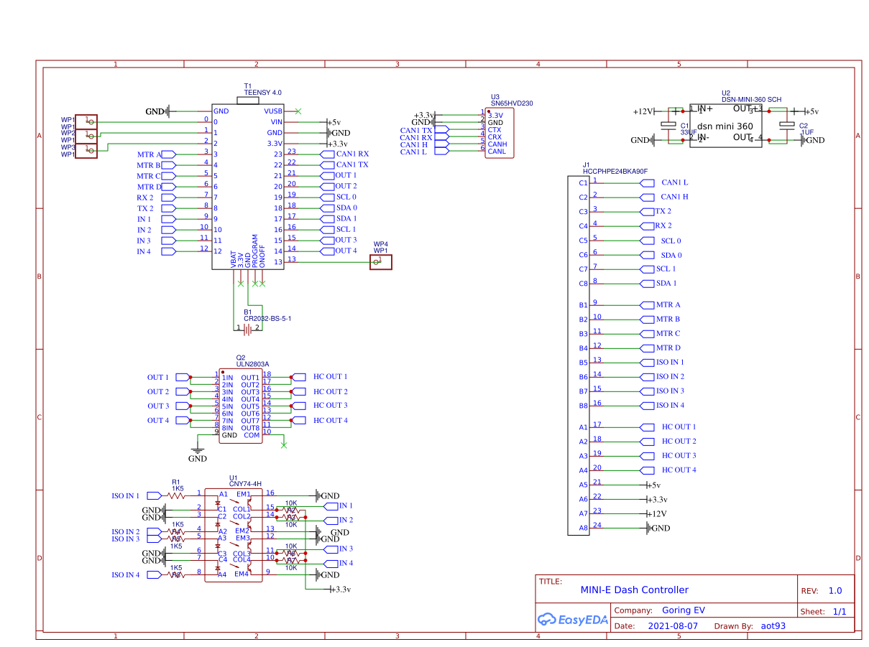Click the MINI-E Dash Controller title text
869x647 pixels.
pyautogui.click(x=634, y=590)
